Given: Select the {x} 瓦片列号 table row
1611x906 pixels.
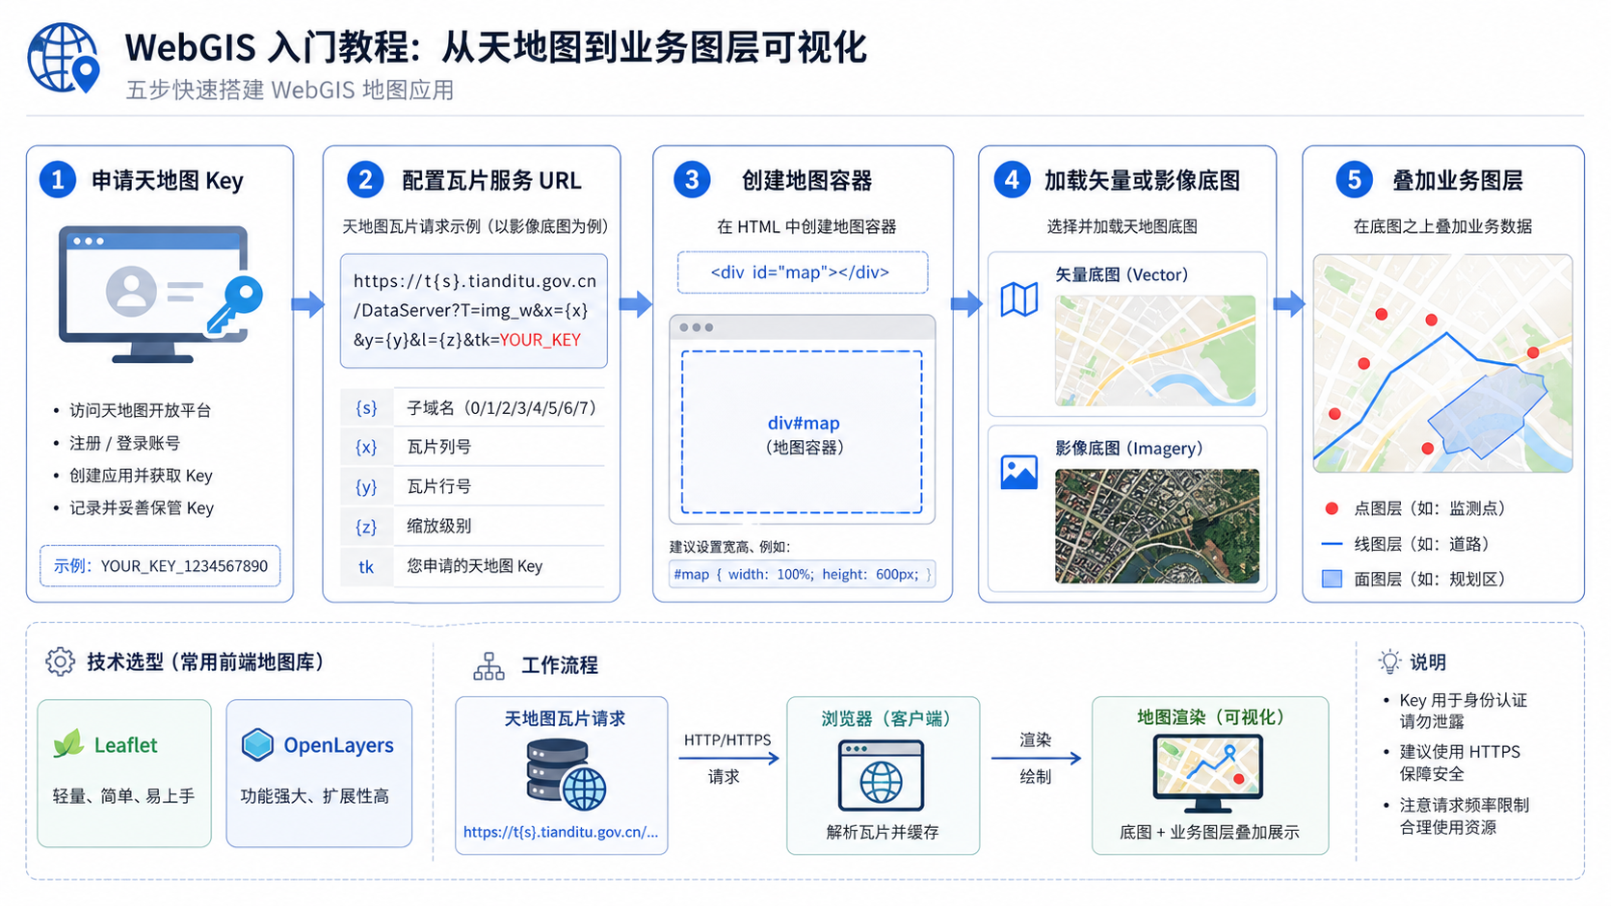Looking at the screenshot, I should (x=473, y=448).
